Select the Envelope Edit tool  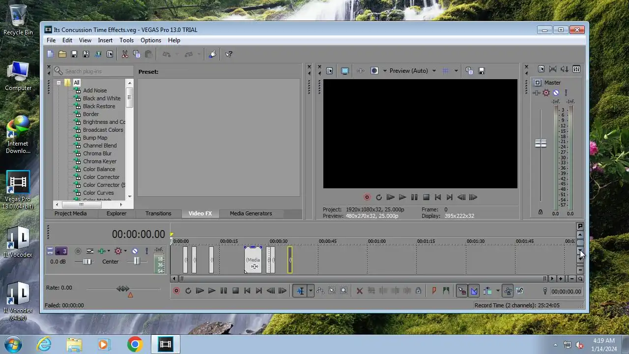tap(320, 291)
